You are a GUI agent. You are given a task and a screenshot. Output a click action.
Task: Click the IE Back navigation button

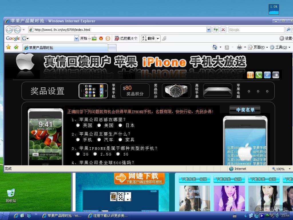click(x=9, y=30)
